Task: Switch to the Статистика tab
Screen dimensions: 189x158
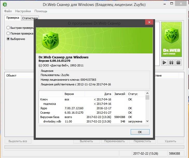Action: click(x=30, y=18)
